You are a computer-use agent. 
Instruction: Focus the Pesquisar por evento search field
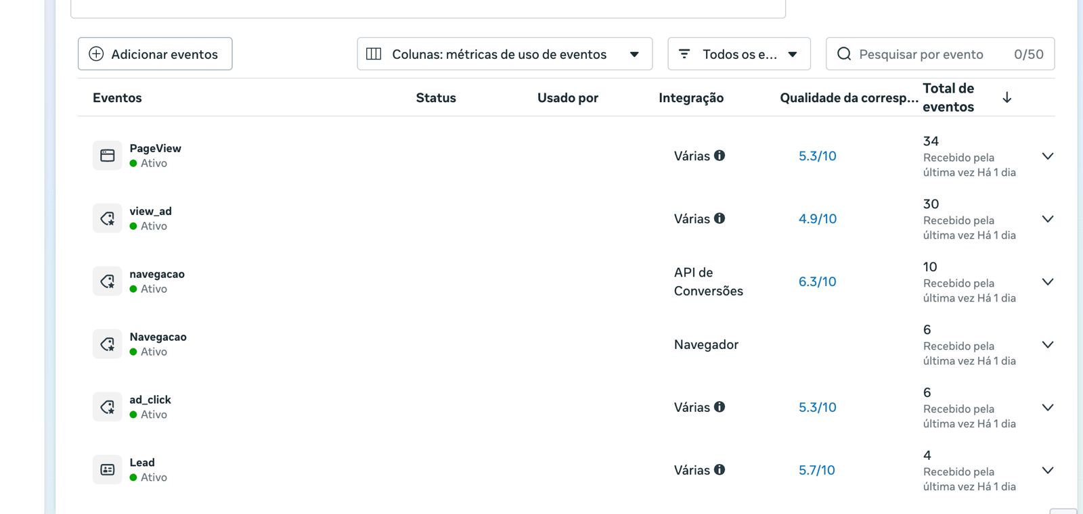(940, 54)
